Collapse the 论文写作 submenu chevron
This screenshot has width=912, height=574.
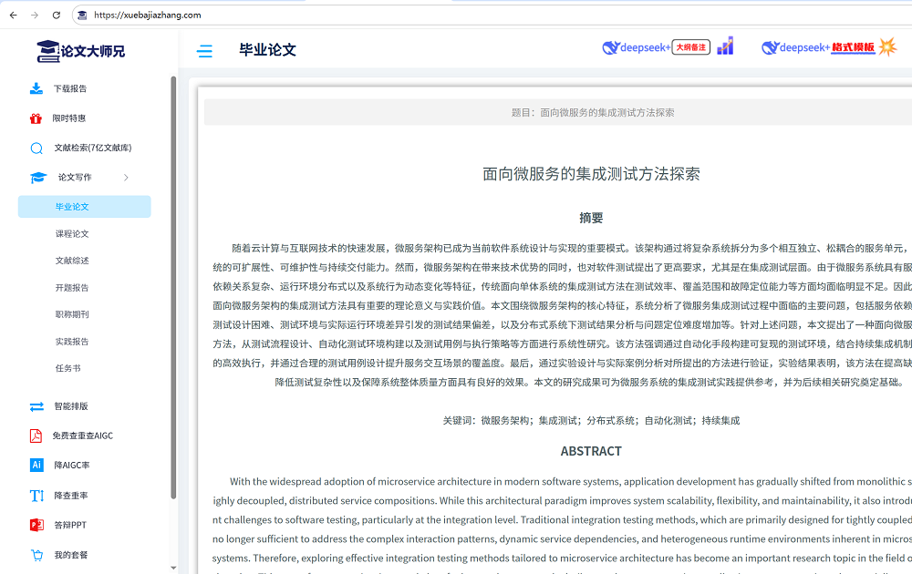(x=126, y=178)
